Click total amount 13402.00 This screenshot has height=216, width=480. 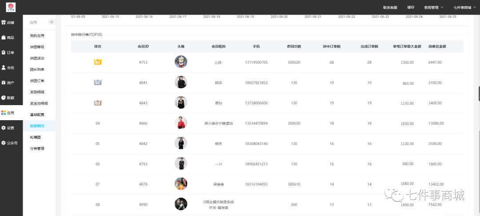436,184
